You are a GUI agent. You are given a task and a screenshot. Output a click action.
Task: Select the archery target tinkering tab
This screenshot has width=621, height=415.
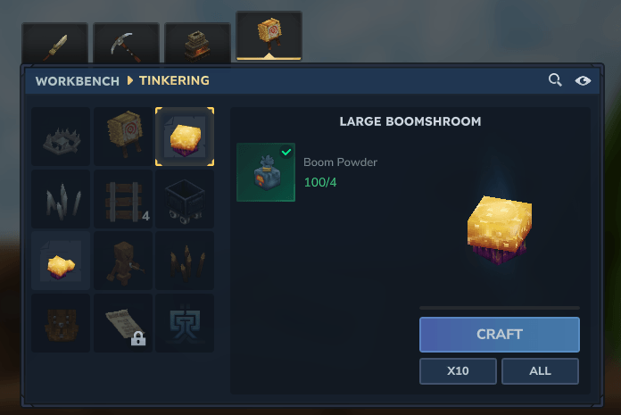pyautogui.click(x=269, y=36)
